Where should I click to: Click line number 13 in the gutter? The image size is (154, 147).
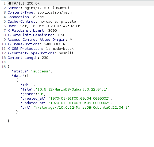pyautogui.click(x=4, y=58)
